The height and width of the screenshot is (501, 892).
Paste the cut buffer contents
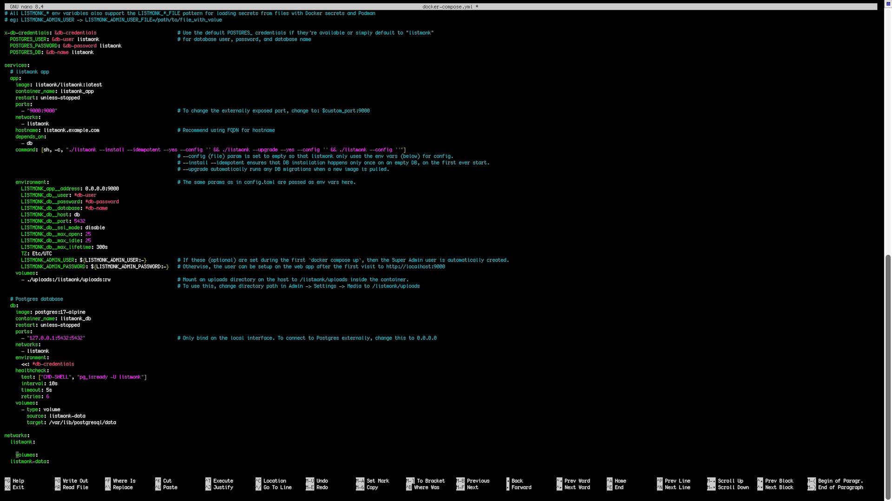click(x=169, y=488)
